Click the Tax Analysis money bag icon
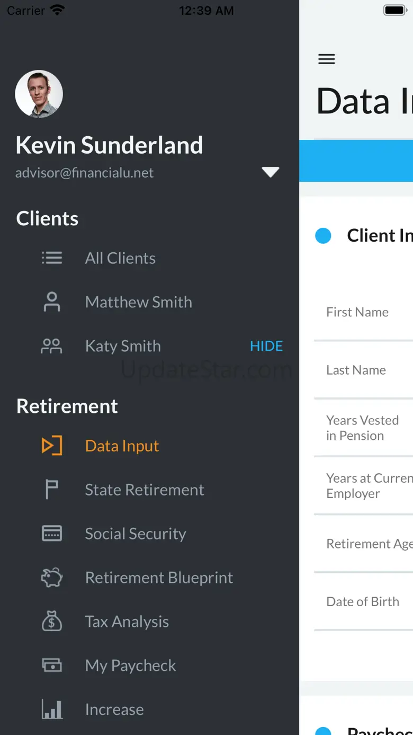The height and width of the screenshot is (735, 413). pyautogui.click(x=52, y=622)
